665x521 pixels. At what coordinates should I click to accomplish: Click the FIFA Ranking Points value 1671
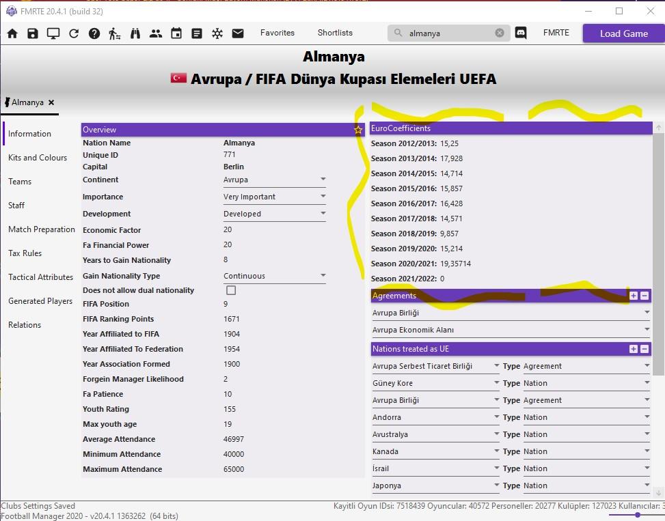232,319
